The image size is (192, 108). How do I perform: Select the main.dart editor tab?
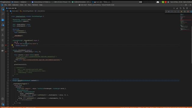pos(11,8)
